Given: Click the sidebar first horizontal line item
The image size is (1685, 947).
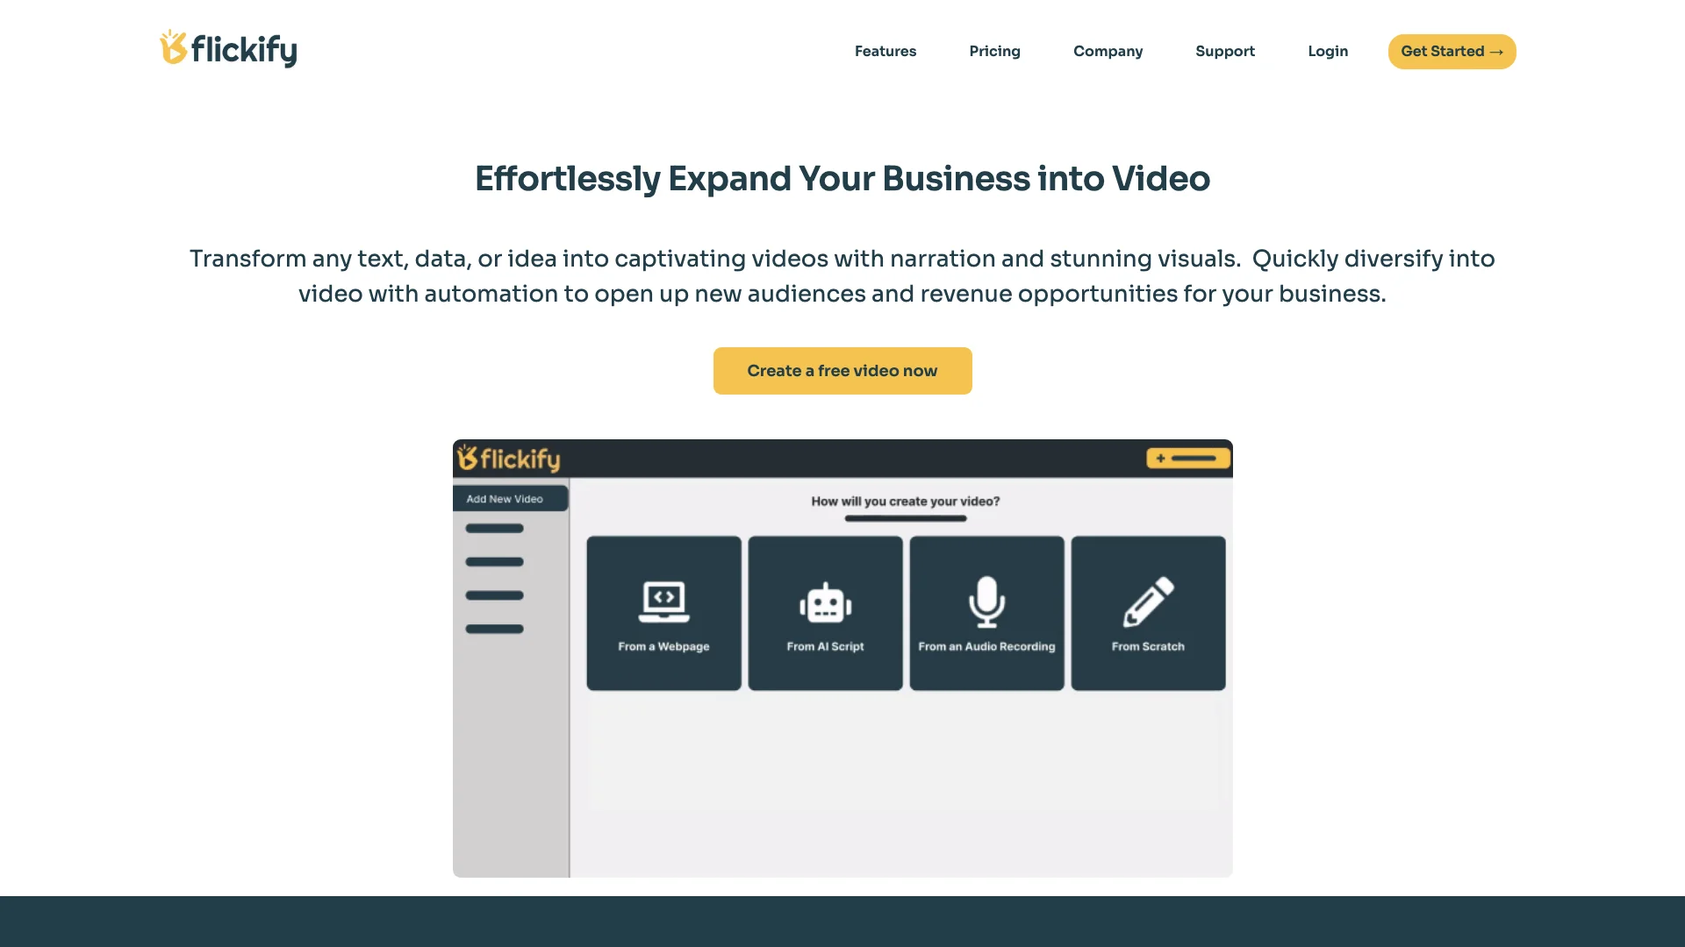Looking at the screenshot, I should click(x=495, y=529).
